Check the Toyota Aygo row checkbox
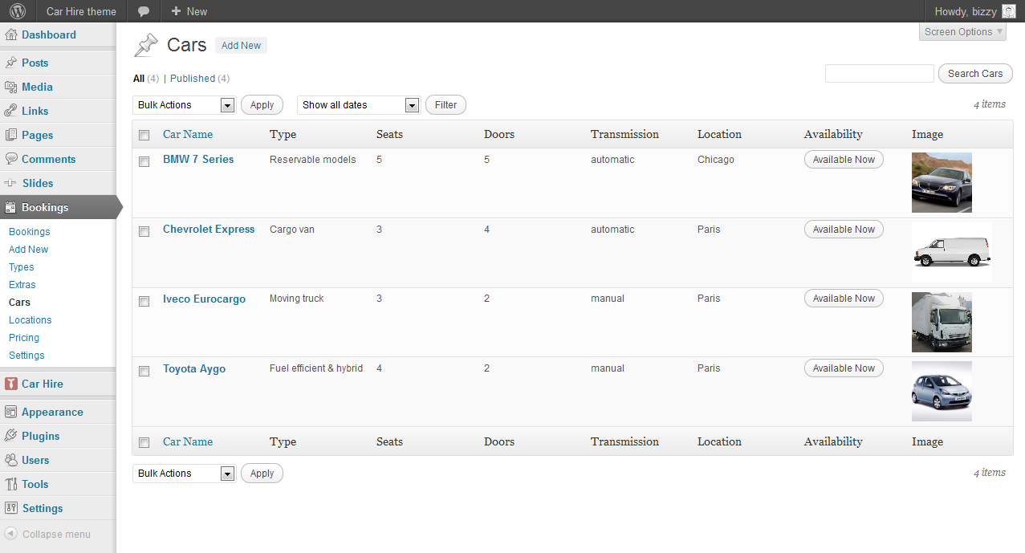This screenshot has width=1025, height=553. pos(144,371)
